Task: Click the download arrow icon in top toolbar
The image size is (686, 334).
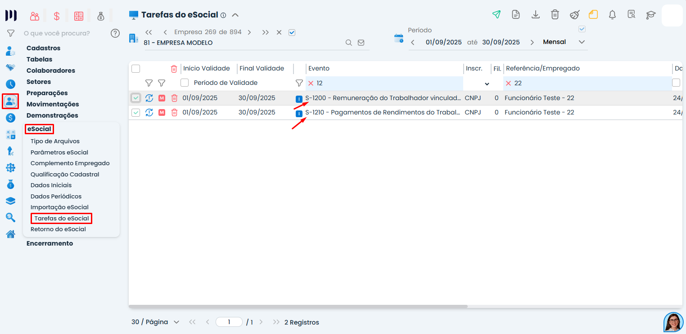Action: (x=536, y=14)
